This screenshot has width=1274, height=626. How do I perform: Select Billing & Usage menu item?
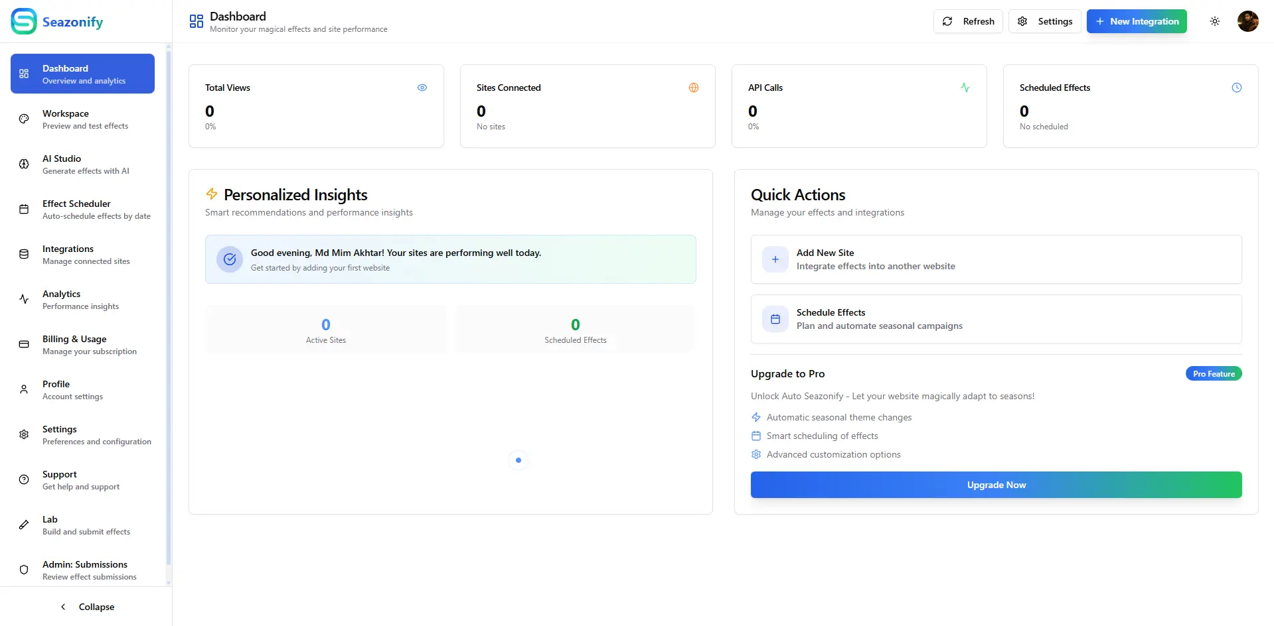click(x=83, y=344)
